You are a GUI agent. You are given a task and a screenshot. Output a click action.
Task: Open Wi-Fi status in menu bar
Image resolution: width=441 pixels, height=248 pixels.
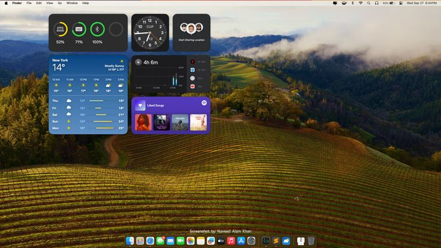click(361, 3)
